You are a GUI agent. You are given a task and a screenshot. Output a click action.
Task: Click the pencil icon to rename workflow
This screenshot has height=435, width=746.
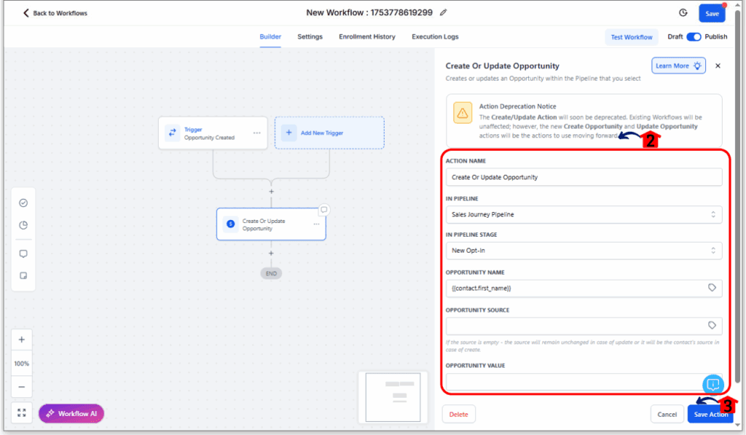coord(444,12)
